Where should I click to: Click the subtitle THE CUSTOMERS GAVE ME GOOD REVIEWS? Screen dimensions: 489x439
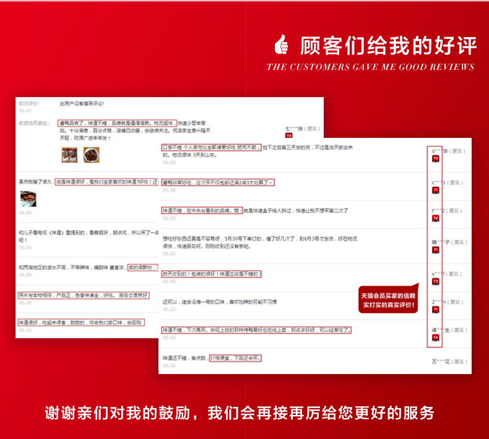[371, 67]
